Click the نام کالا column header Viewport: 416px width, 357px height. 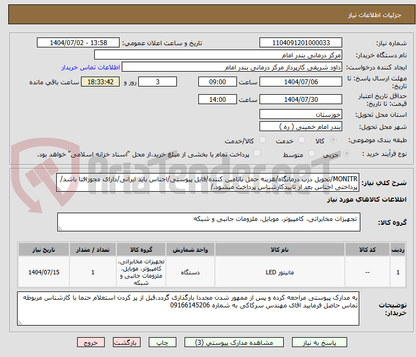pyautogui.click(x=280, y=250)
